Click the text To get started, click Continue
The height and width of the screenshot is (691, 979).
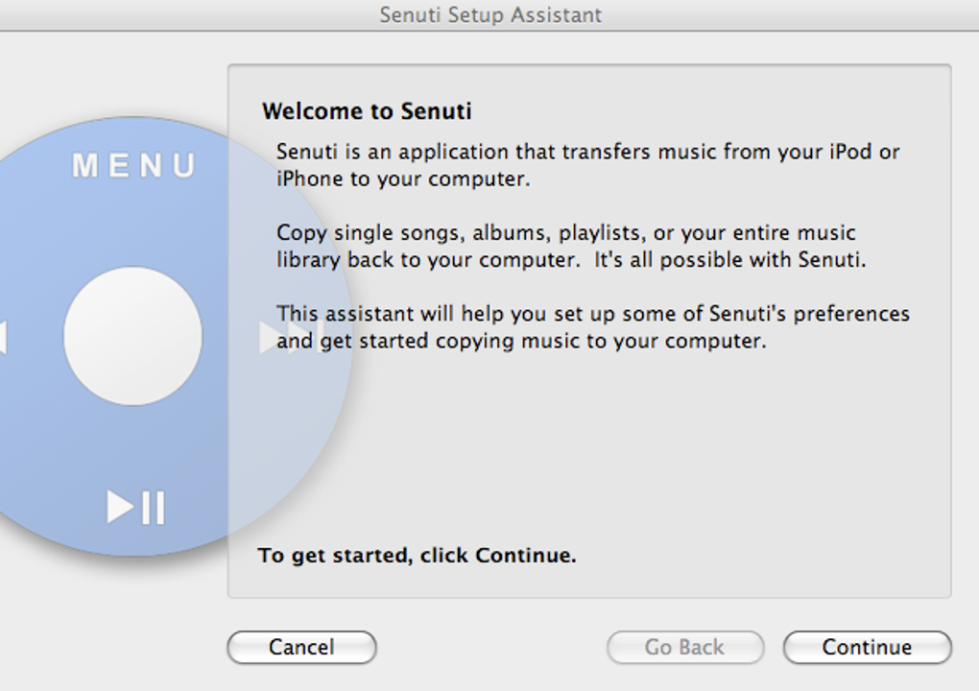tap(418, 556)
